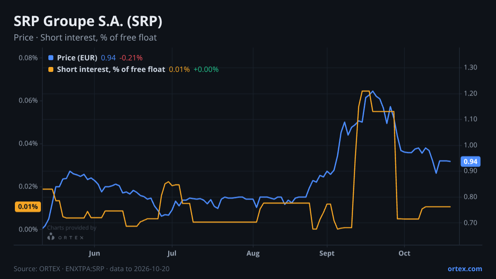
Task: Open the ortex.com link
Action: click(x=465, y=269)
